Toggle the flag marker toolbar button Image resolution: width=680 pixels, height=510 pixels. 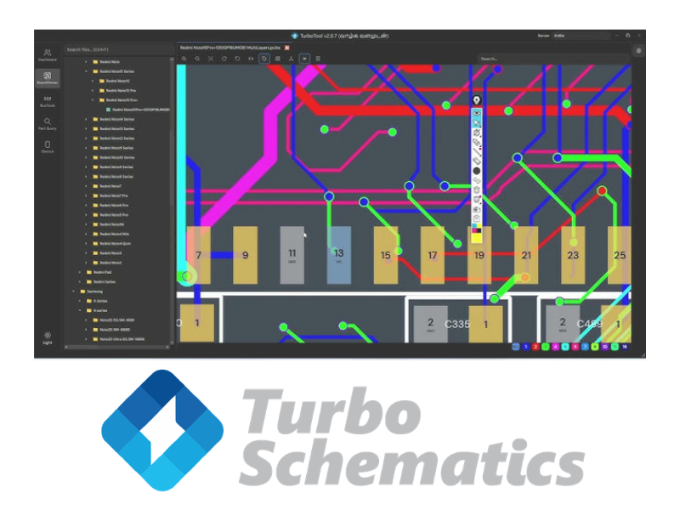click(304, 59)
